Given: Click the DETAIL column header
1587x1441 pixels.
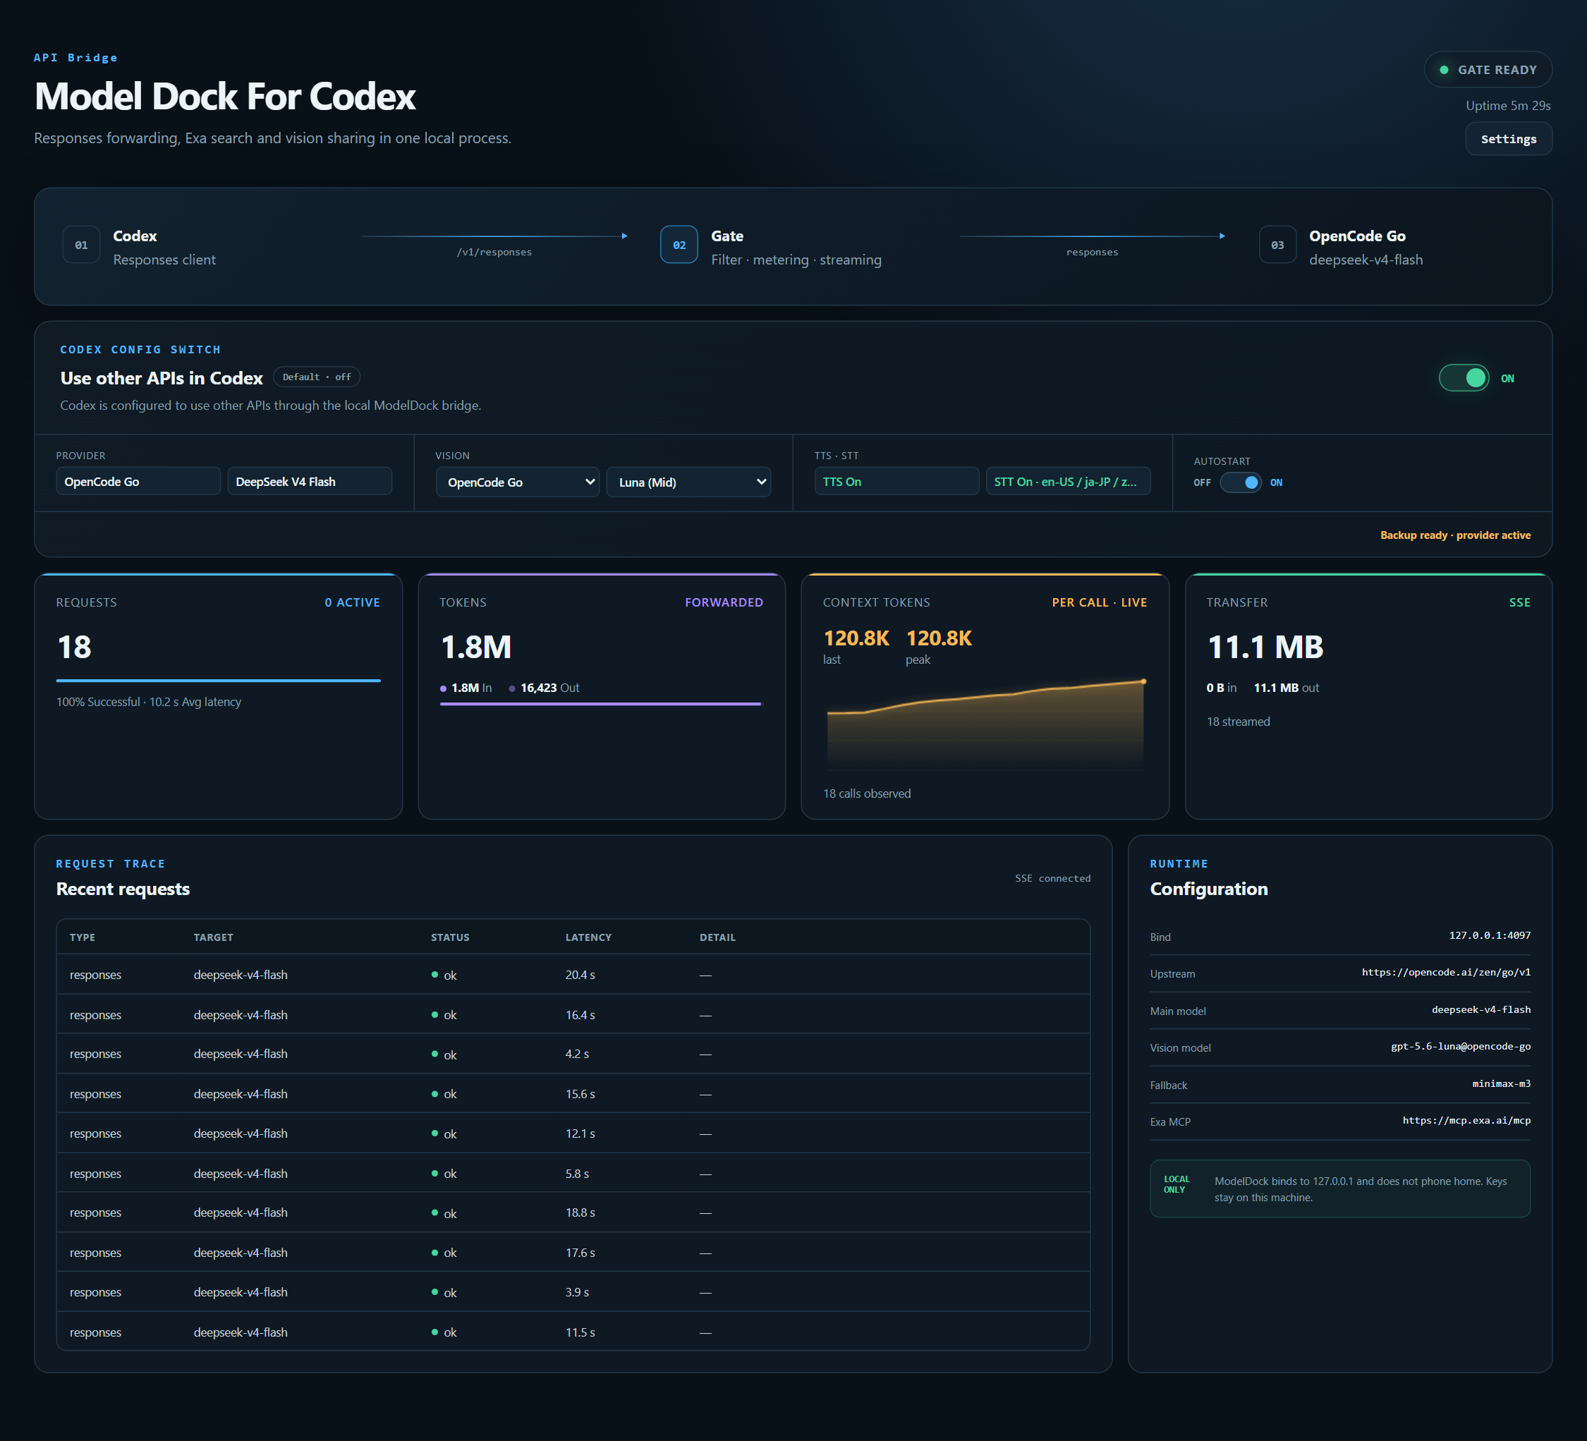Looking at the screenshot, I should click(x=717, y=937).
